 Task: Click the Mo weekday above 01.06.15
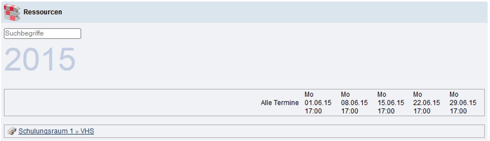(x=309, y=95)
